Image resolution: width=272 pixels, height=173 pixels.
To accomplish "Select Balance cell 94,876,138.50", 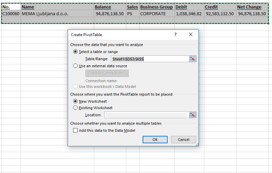I will [110, 14].
